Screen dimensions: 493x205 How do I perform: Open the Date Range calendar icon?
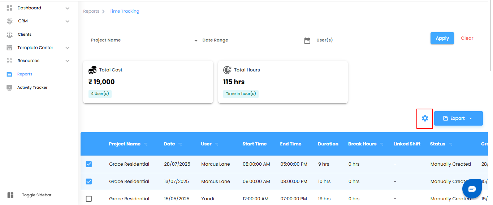pyautogui.click(x=307, y=41)
